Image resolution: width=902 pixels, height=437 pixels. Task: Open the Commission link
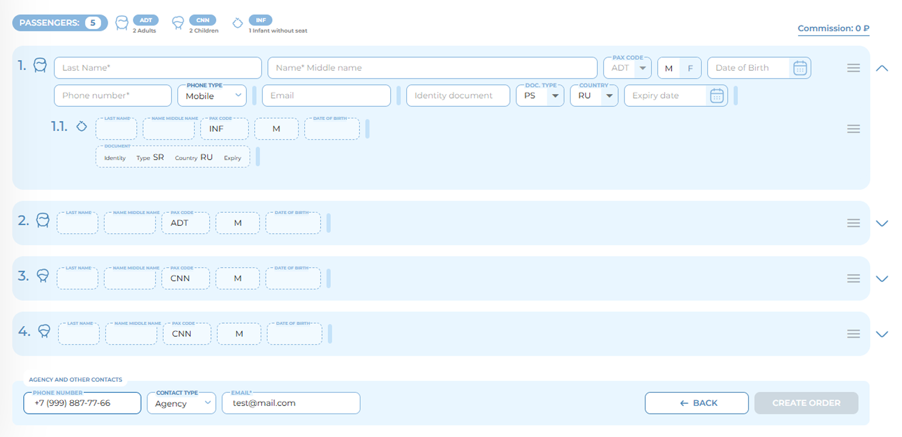point(833,28)
